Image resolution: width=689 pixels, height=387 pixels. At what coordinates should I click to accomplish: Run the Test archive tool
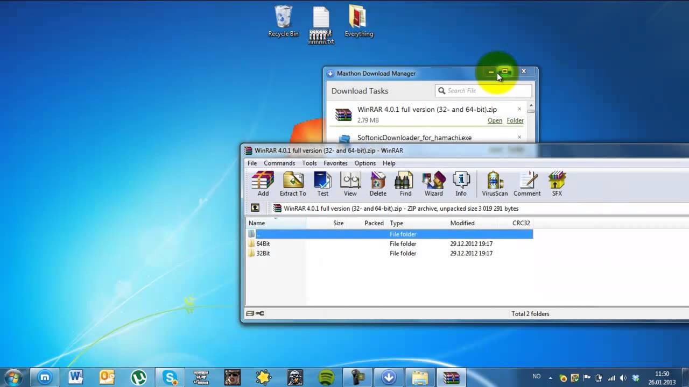point(322,184)
